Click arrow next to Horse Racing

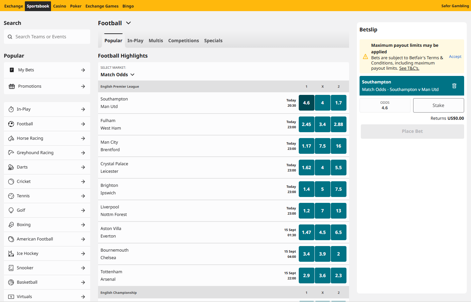[x=83, y=138]
